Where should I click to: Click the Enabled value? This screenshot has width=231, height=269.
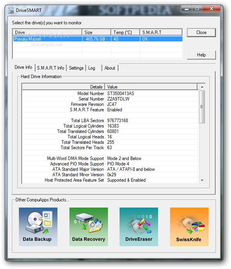115,110
